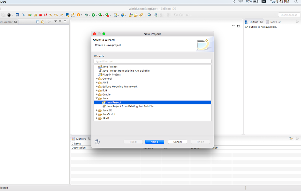Click the menu bar clock reading Tue 9:42 PM
Image resolution: width=301 pixels, height=191 pixels.
(279, 2)
